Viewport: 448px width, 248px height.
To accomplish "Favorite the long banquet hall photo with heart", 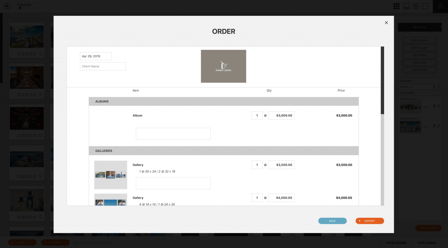I will (x=41, y=94).
